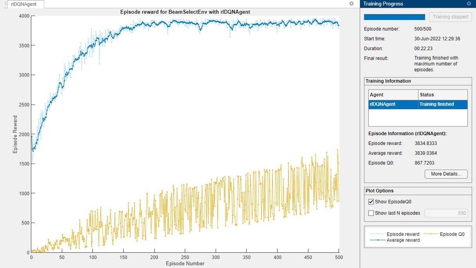The image size is (476, 268).
Task: Click the Episode Number x-axis label
Action: [185, 263]
